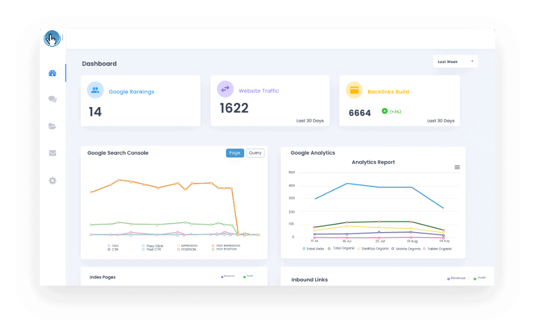Open the Last Week dropdown
Viewport: 535px width, 336px height.
click(x=454, y=61)
